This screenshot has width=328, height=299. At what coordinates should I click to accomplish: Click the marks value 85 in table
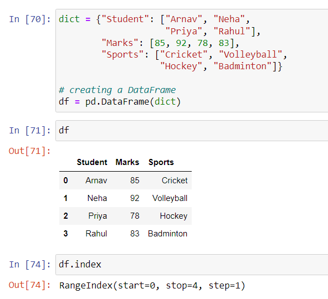135,181
